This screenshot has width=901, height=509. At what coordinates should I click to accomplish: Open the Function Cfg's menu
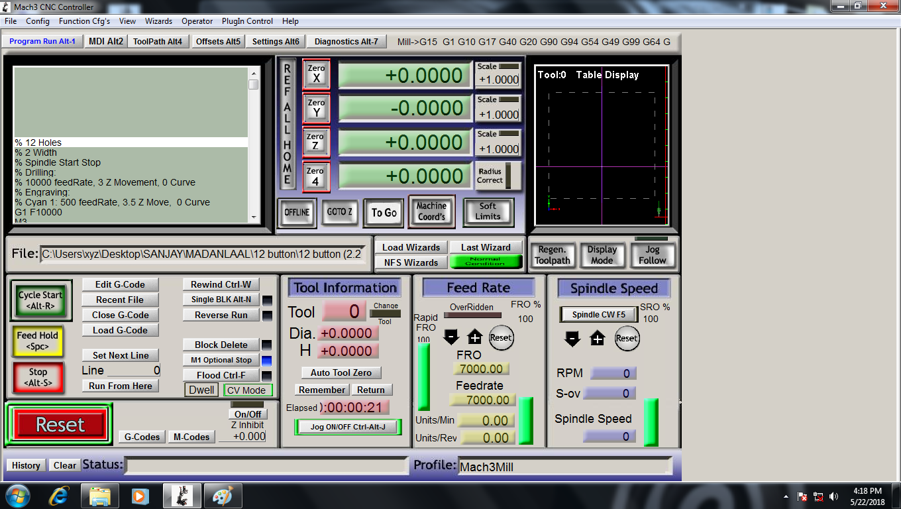click(84, 21)
